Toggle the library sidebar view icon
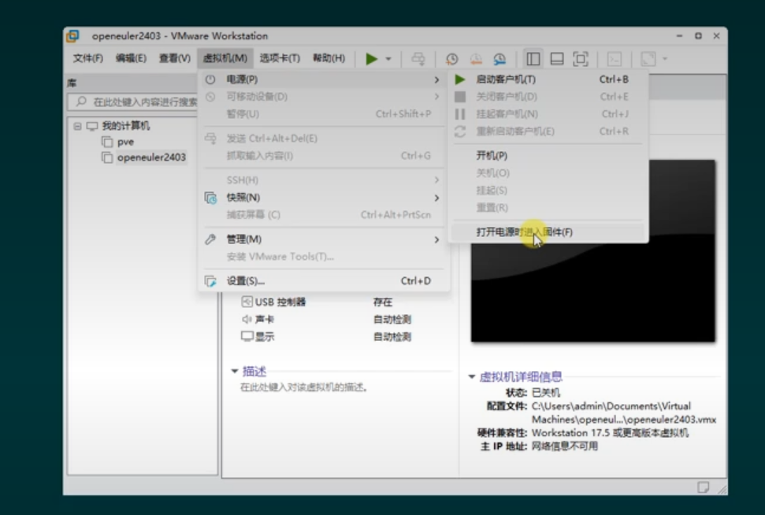Image resolution: width=765 pixels, height=515 pixels. [x=533, y=59]
